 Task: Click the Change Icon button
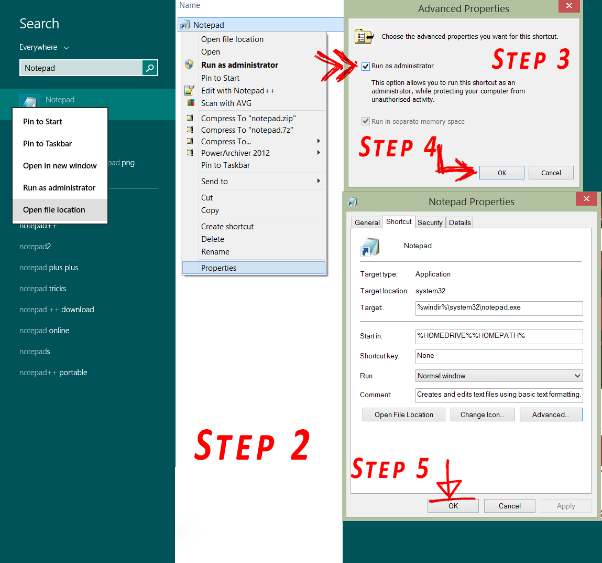[482, 415]
